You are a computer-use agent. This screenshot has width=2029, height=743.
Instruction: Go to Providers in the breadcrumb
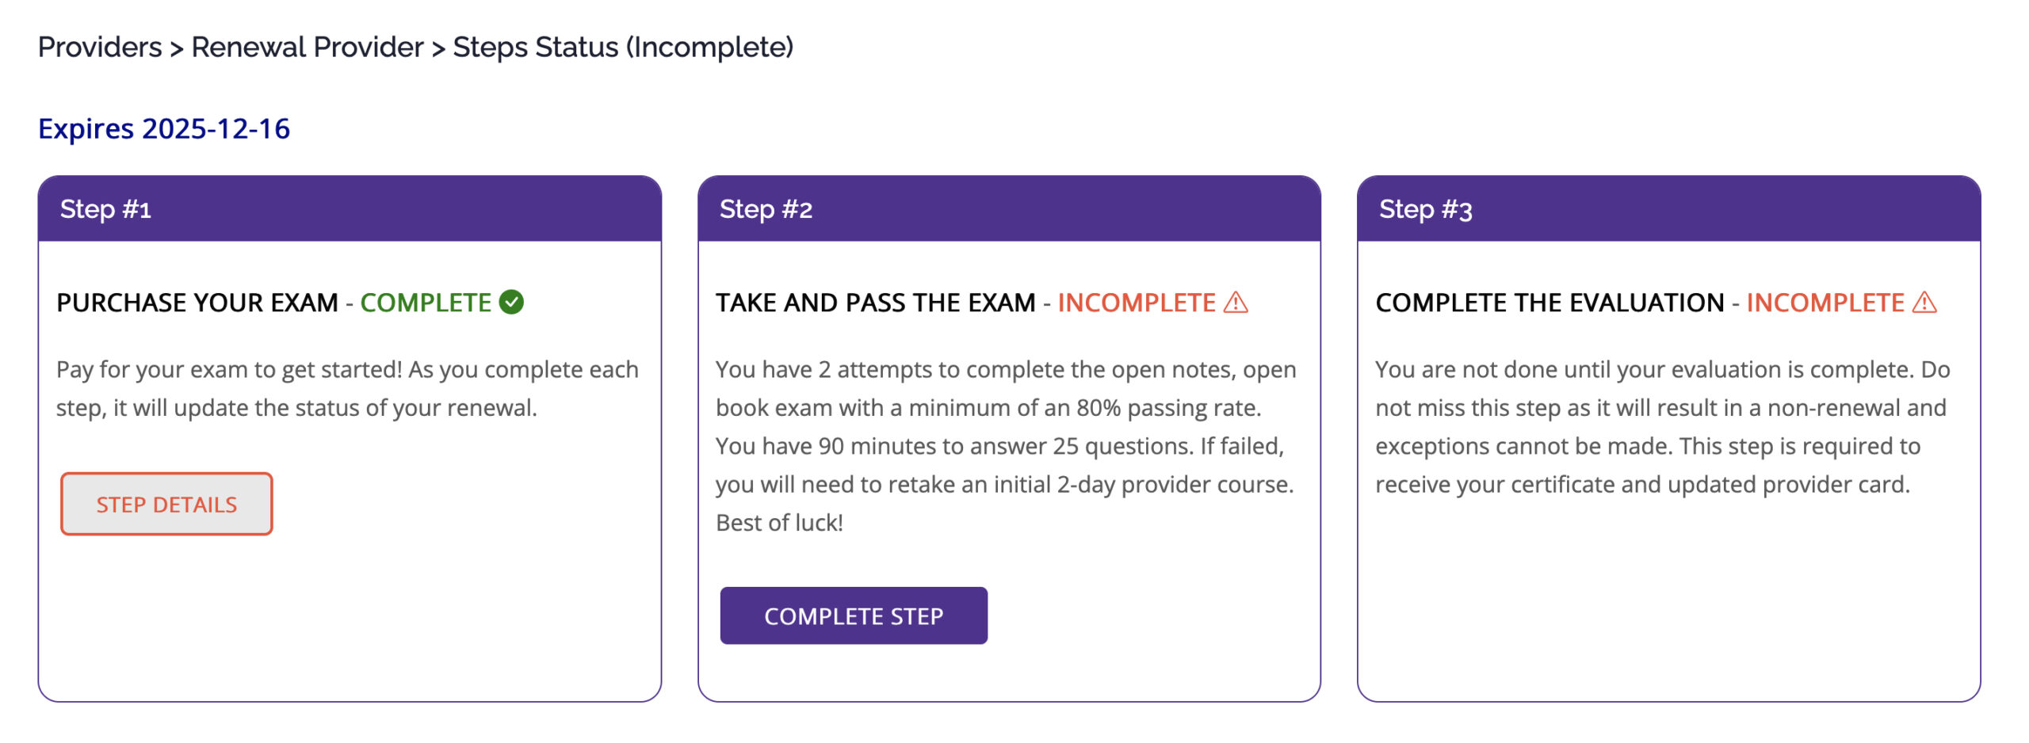click(100, 48)
